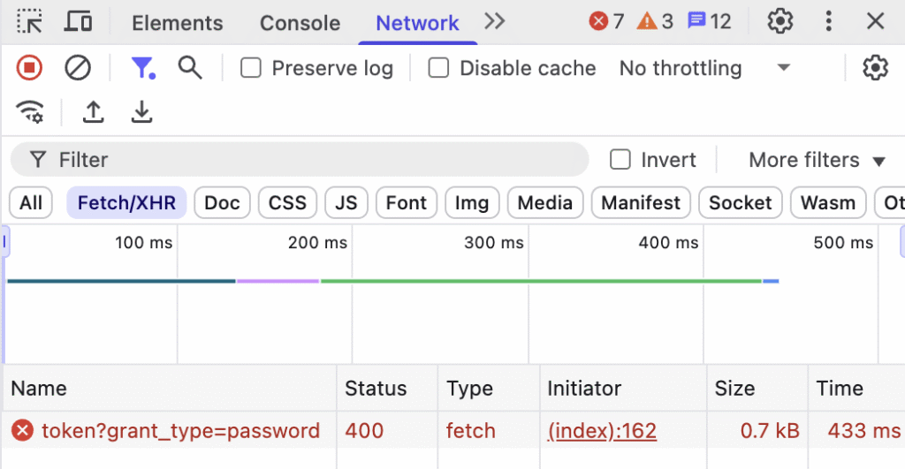Toggle the device toolbar icon
The width and height of the screenshot is (905, 469).
pyautogui.click(x=79, y=22)
